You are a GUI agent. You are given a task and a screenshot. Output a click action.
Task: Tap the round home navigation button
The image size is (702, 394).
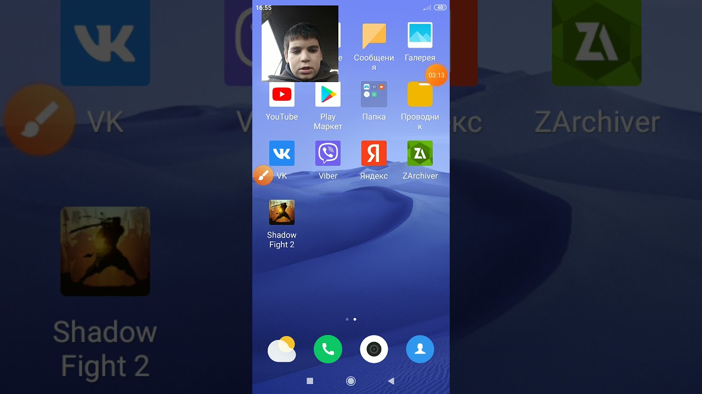(351, 381)
